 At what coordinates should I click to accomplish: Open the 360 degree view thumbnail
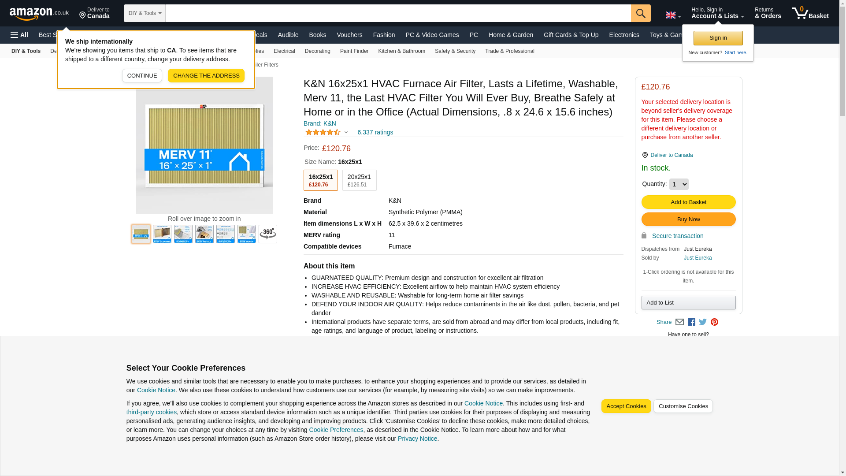[267, 234]
